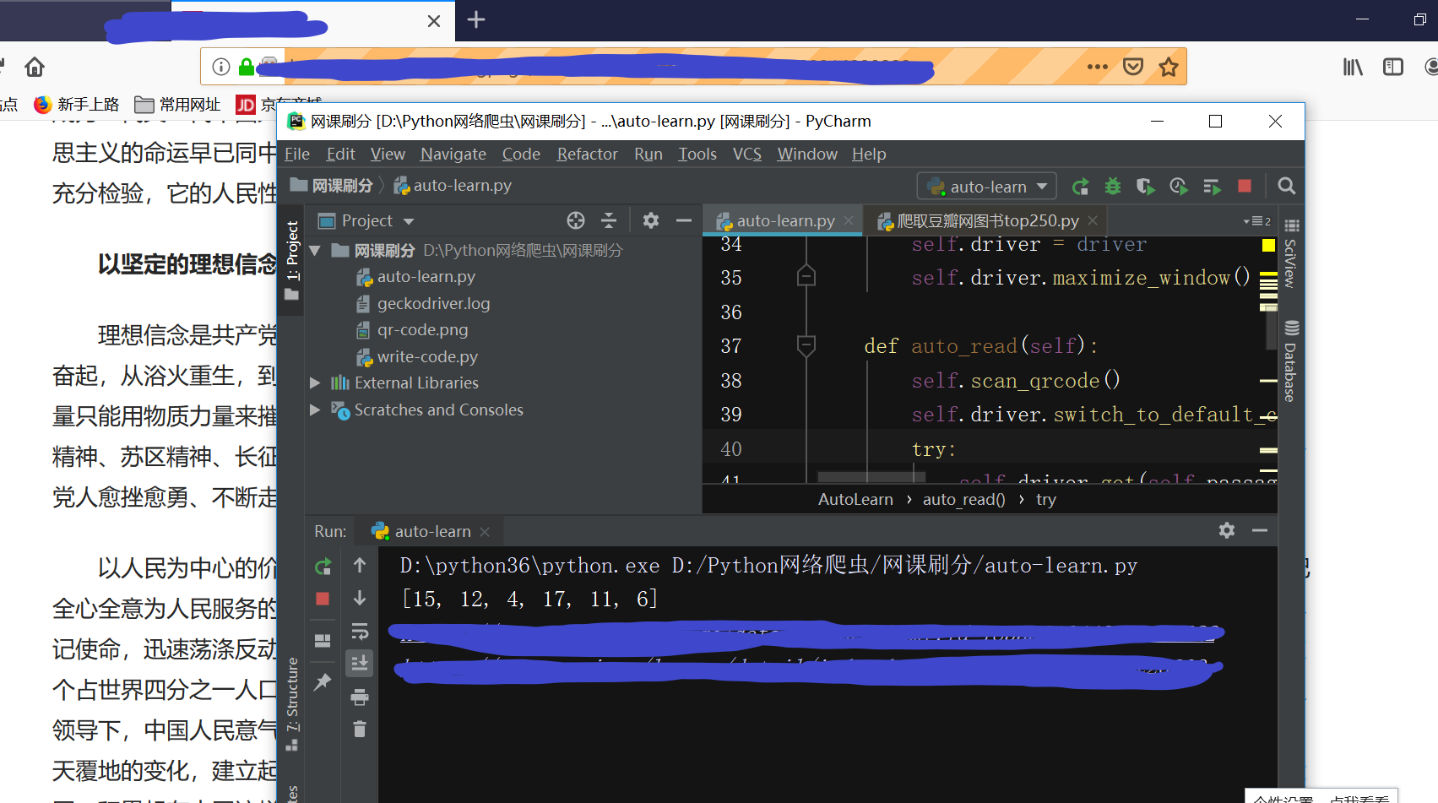Select write-code.py in project tree
Viewport: 1438px width, 803px height.
click(427, 357)
